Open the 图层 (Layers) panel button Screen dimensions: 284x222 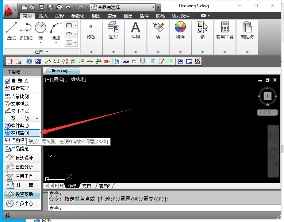point(113,31)
